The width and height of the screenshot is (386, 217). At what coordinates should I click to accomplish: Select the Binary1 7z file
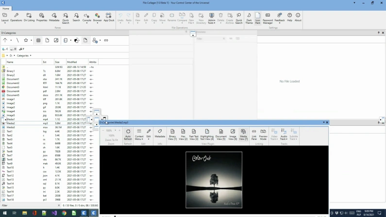49,71
